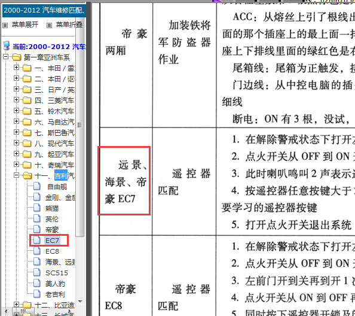Expand the 十二、比亚迪 folder node
The width and height of the screenshot is (355, 316).
pyautogui.click(x=16, y=304)
